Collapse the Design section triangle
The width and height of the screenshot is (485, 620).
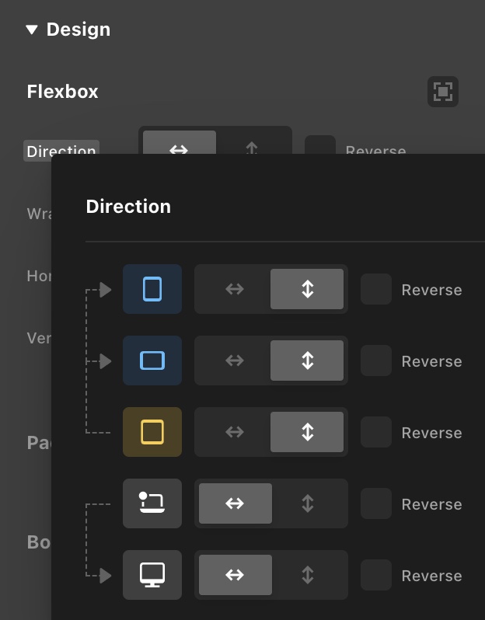coord(31,30)
